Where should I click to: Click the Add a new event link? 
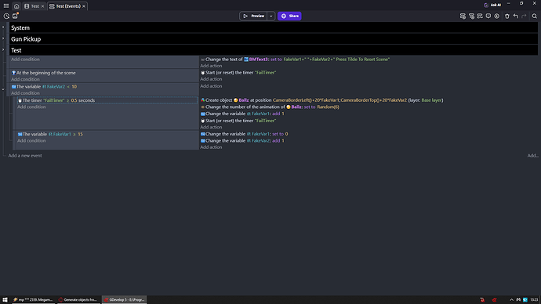pos(25,156)
